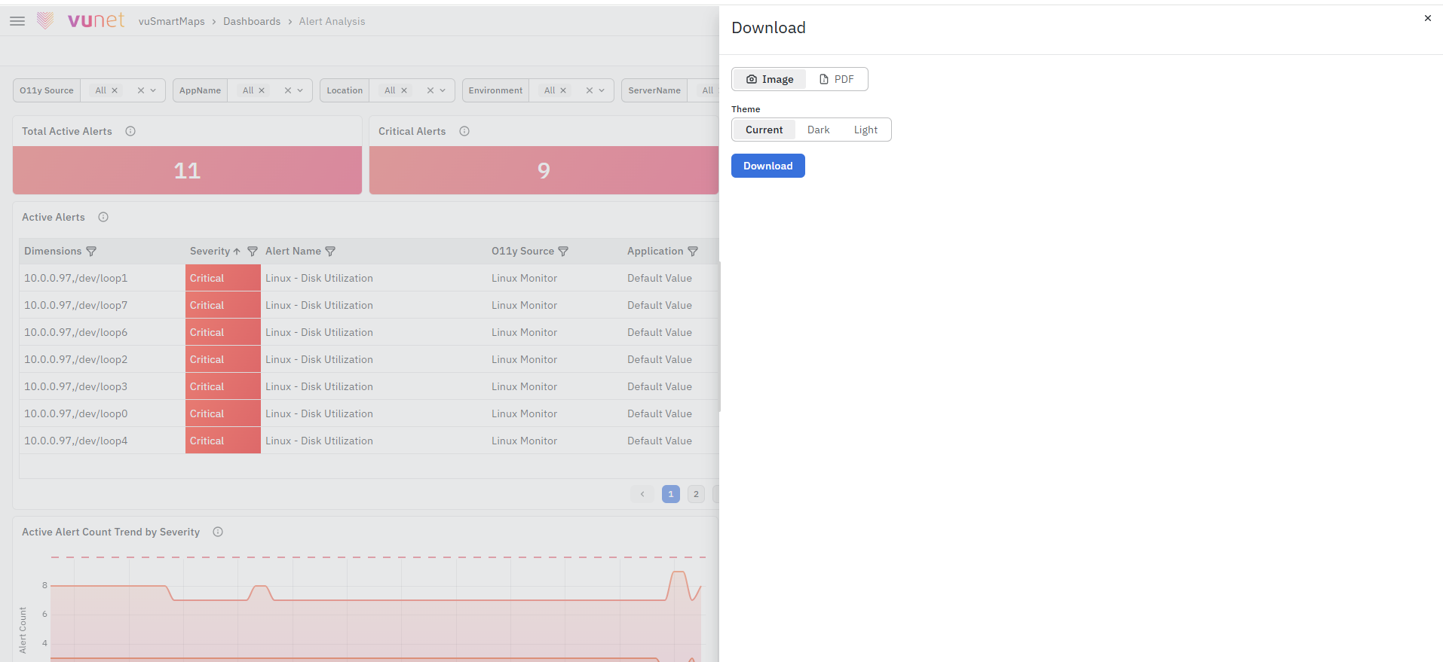This screenshot has height=662, width=1443.
Task: Click Critical severity cell for /dev/loop4
Action: (223, 441)
